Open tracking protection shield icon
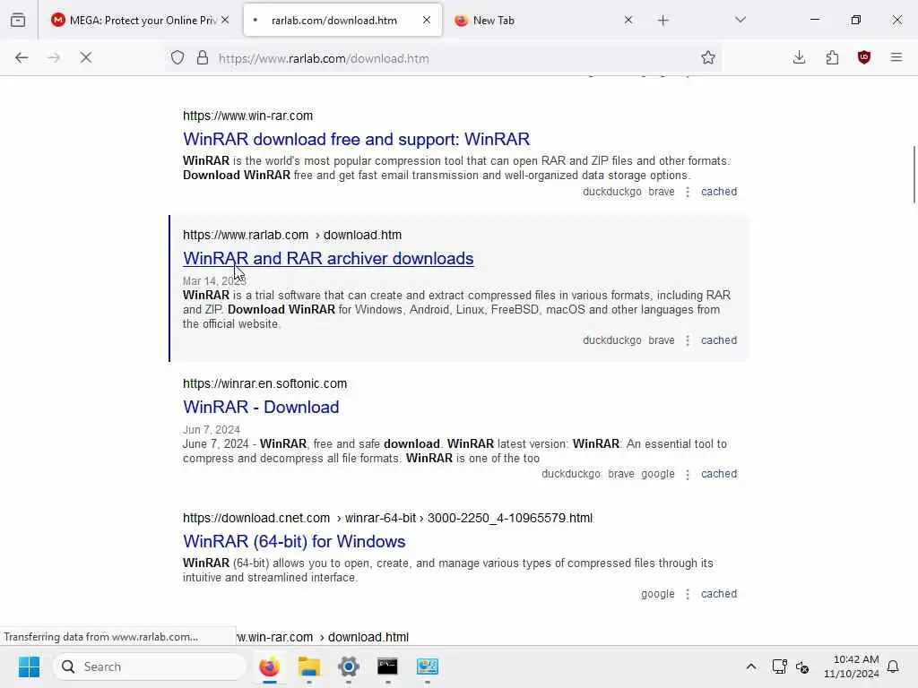This screenshot has height=688, width=918. pos(178,57)
